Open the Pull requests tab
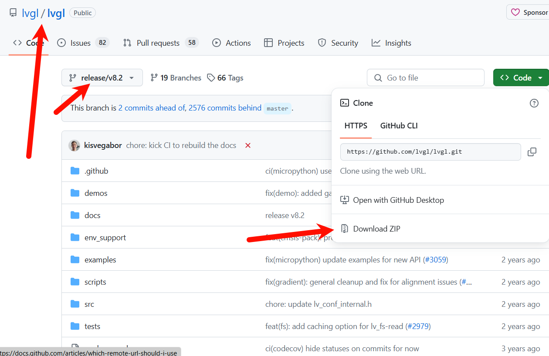 point(161,43)
